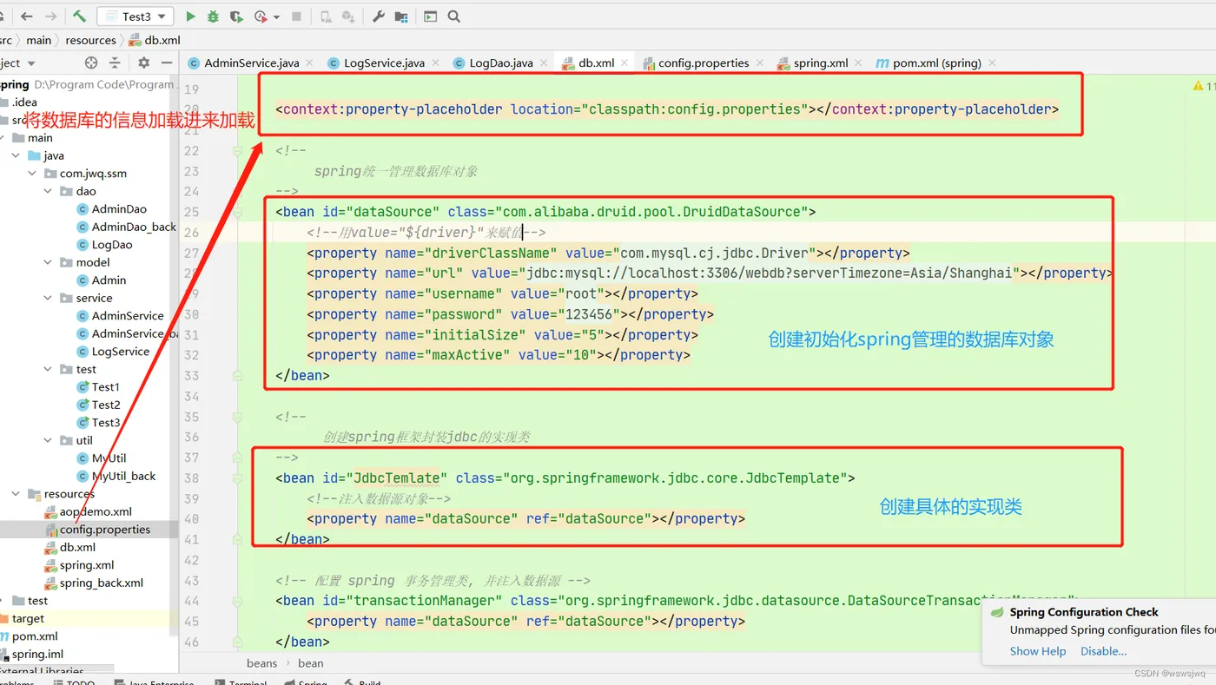Open Project Structure folder icon
The width and height of the screenshot is (1216, 685).
(401, 16)
